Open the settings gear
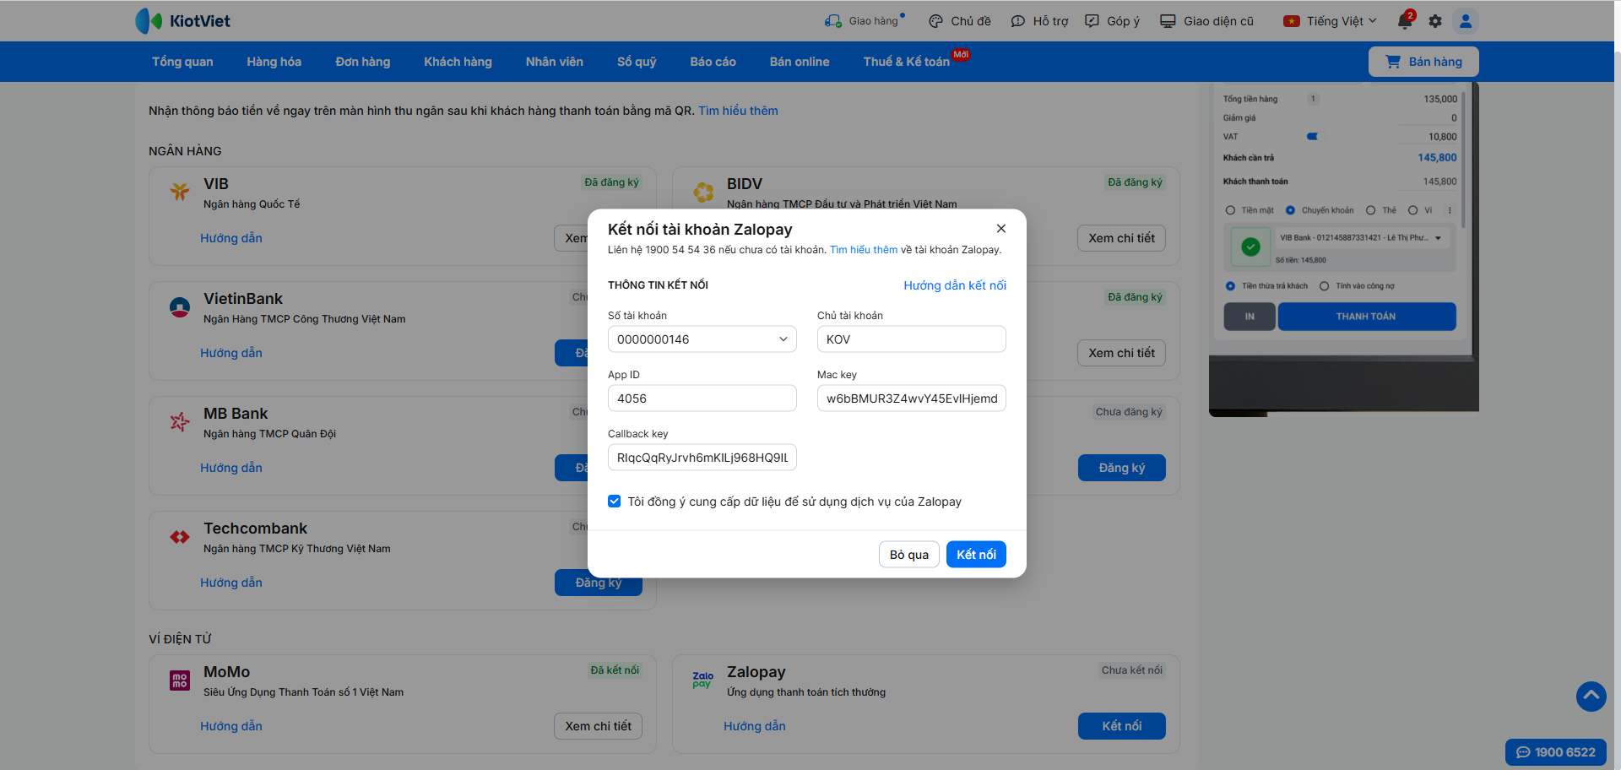 [1435, 21]
